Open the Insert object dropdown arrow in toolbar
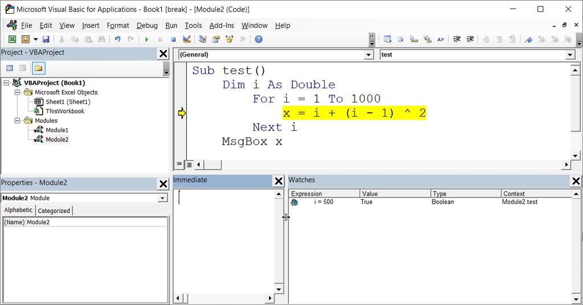The image size is (583, 305). coord(35,39)
